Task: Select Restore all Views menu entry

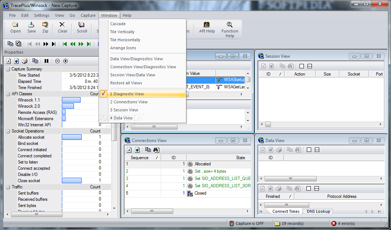Action: coord(143,83)
